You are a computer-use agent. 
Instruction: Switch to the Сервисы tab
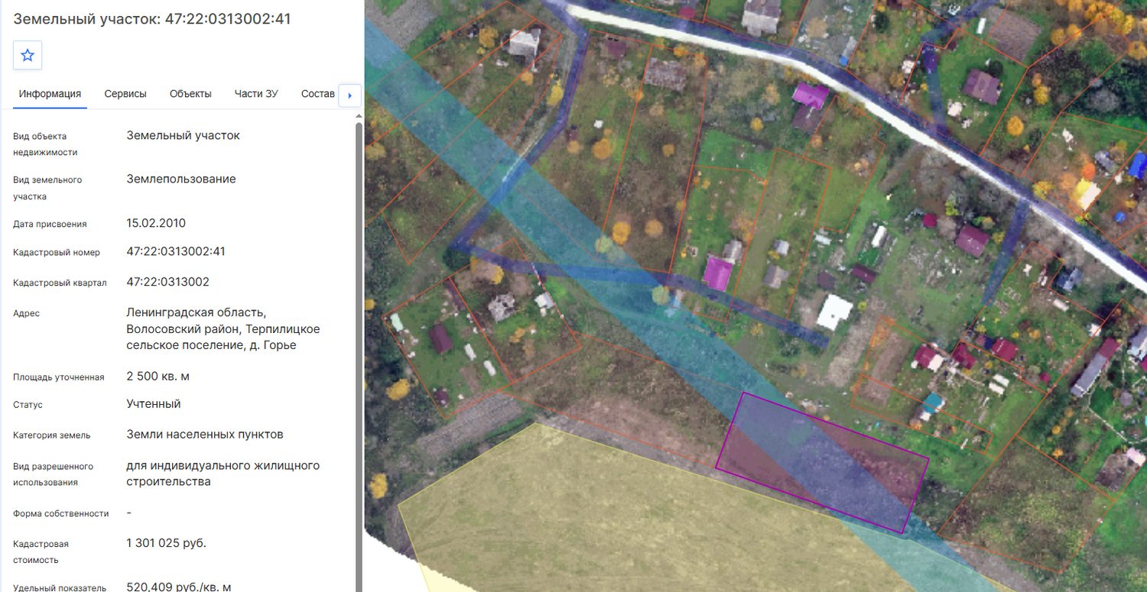[125, 94]
